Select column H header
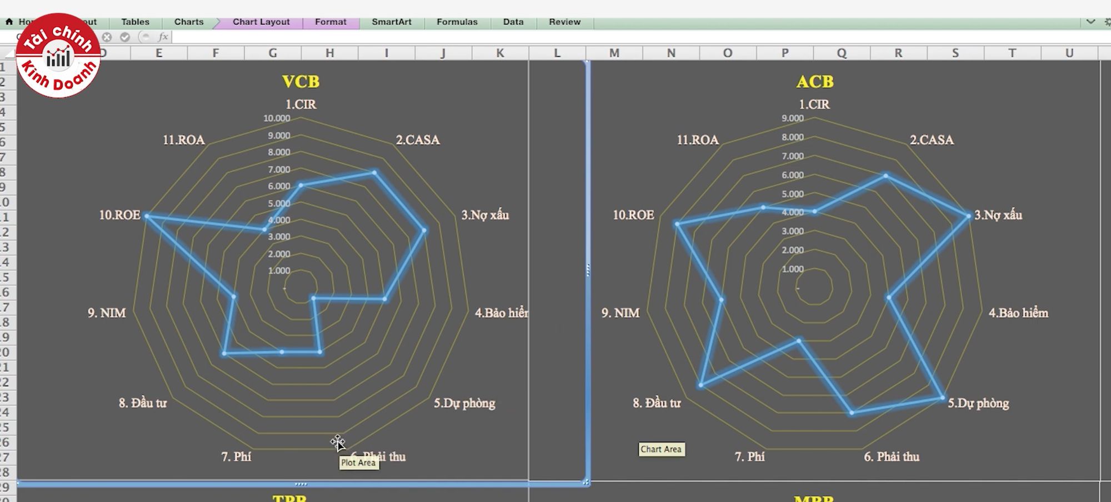 coord(330,53)
